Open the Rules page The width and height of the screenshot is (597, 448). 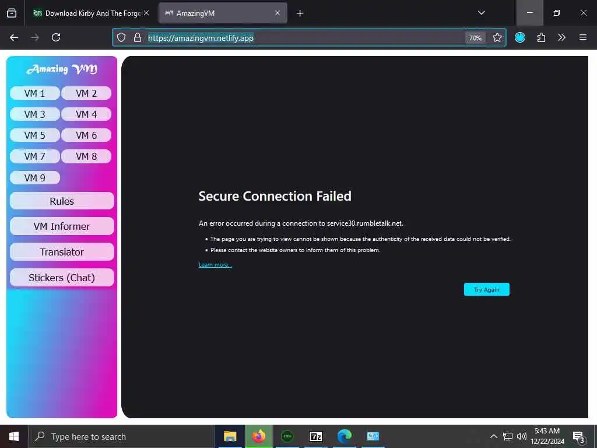62,201
